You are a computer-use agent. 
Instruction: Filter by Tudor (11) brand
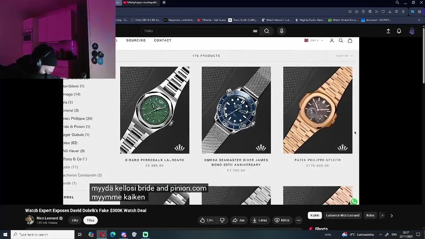70,167
